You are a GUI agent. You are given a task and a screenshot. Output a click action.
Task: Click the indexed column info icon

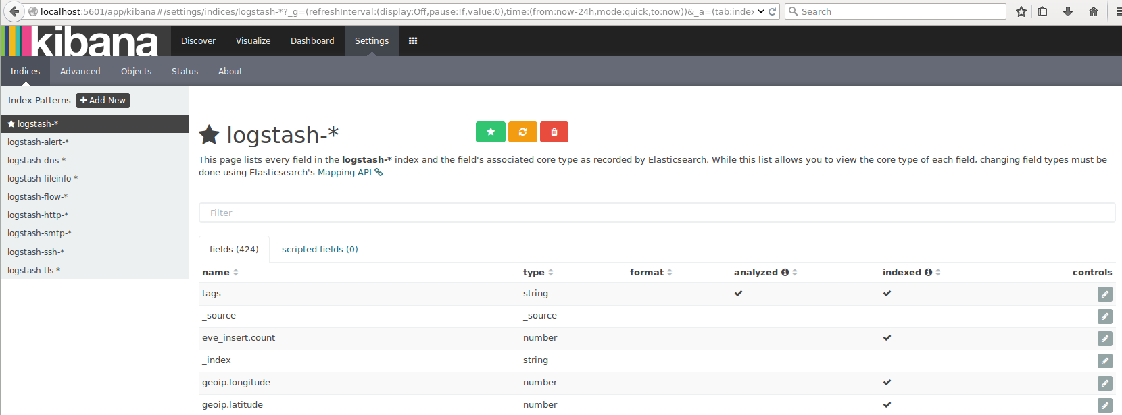click(928, 273)
